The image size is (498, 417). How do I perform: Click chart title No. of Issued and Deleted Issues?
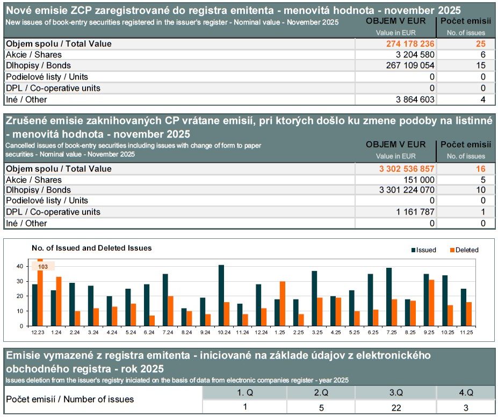point(91,248)
